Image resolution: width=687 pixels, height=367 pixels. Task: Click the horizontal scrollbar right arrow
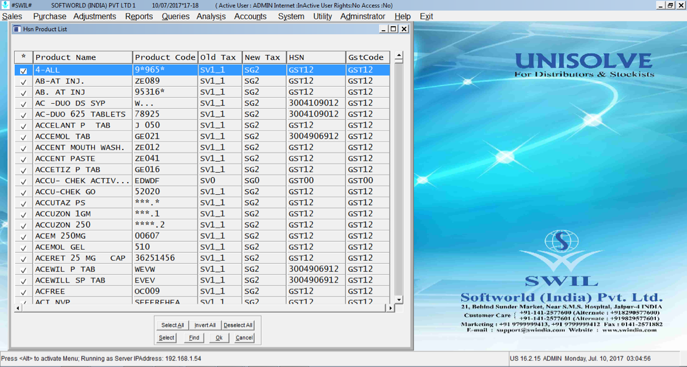pos(390,308)
